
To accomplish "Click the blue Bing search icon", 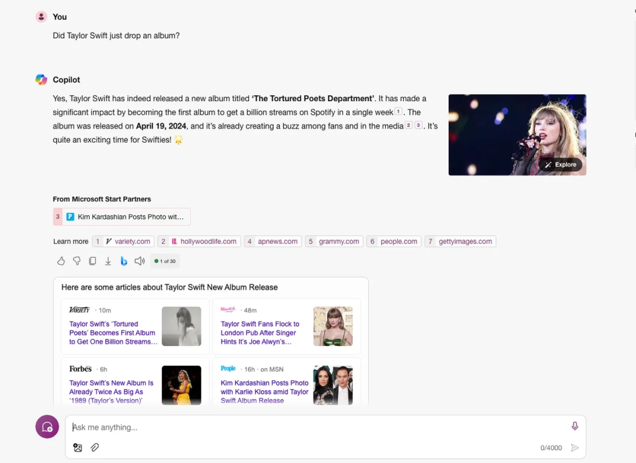I will point(124,261).
